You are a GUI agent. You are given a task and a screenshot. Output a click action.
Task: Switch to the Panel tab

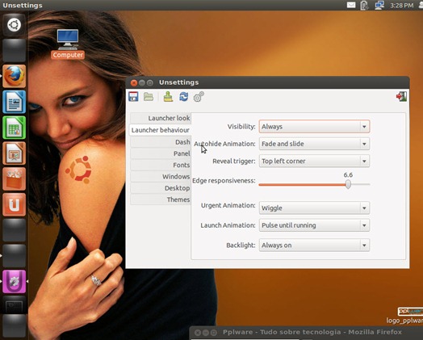click(161, 153)
